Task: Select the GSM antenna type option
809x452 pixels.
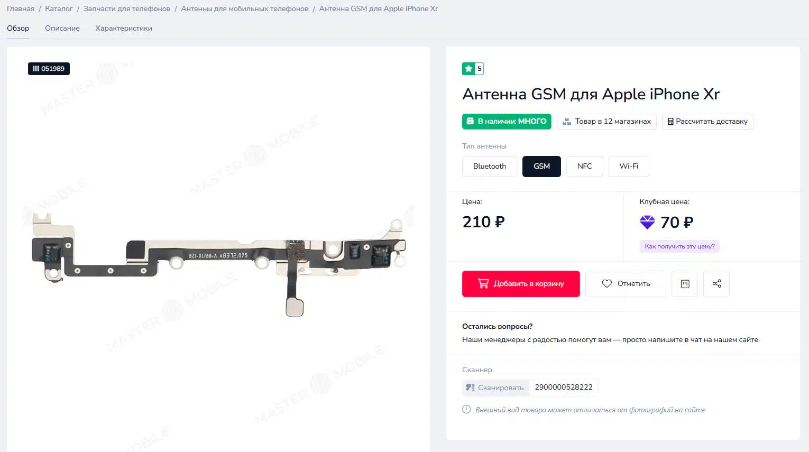Action: click(x=541, y=167)
